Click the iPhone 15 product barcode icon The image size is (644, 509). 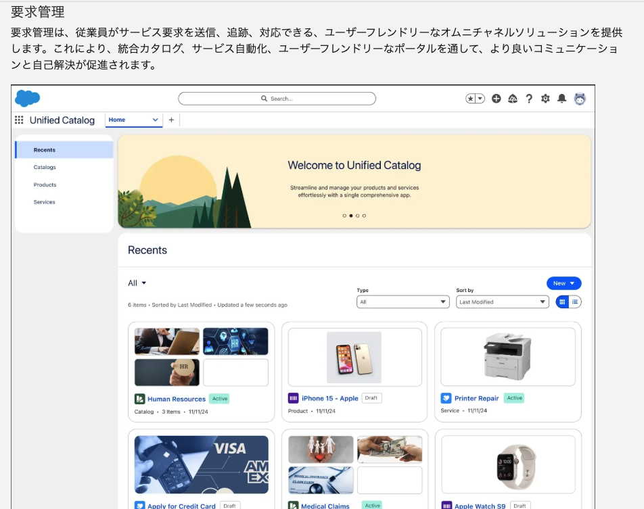click(x=294, y=397)
